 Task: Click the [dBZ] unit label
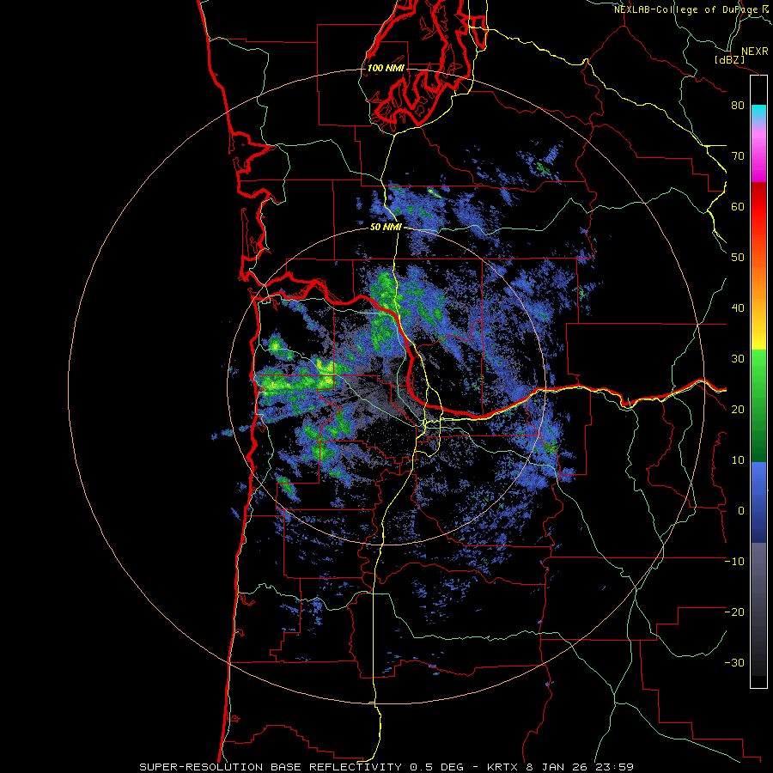tap(729, 59)
